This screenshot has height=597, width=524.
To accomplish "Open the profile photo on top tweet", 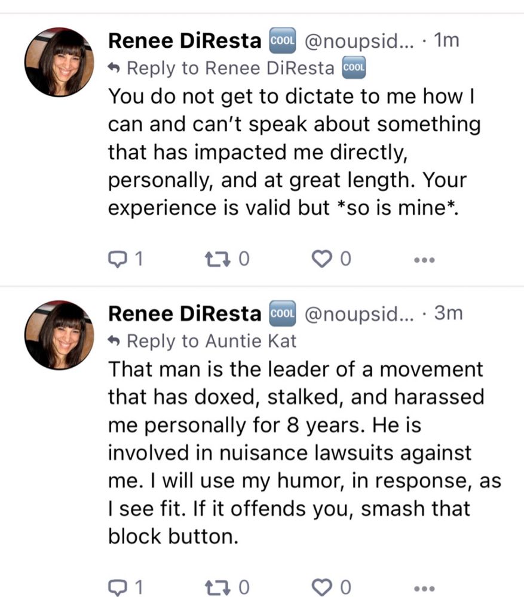I will tap(59, 61).
